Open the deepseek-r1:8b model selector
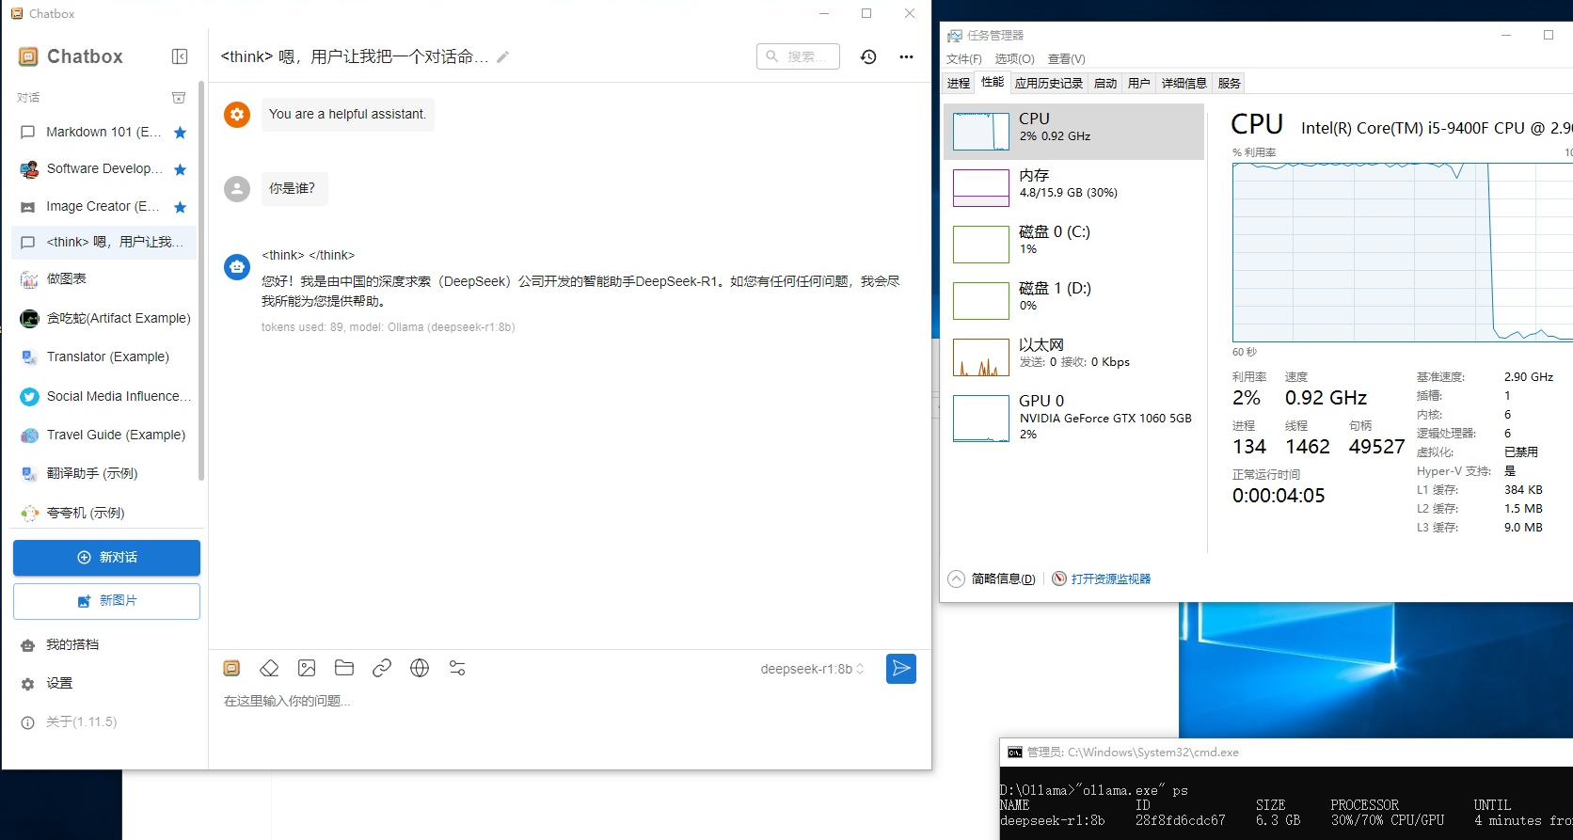Image resolution: width=1573 pixels, height=840 pixels. (812, 669)
